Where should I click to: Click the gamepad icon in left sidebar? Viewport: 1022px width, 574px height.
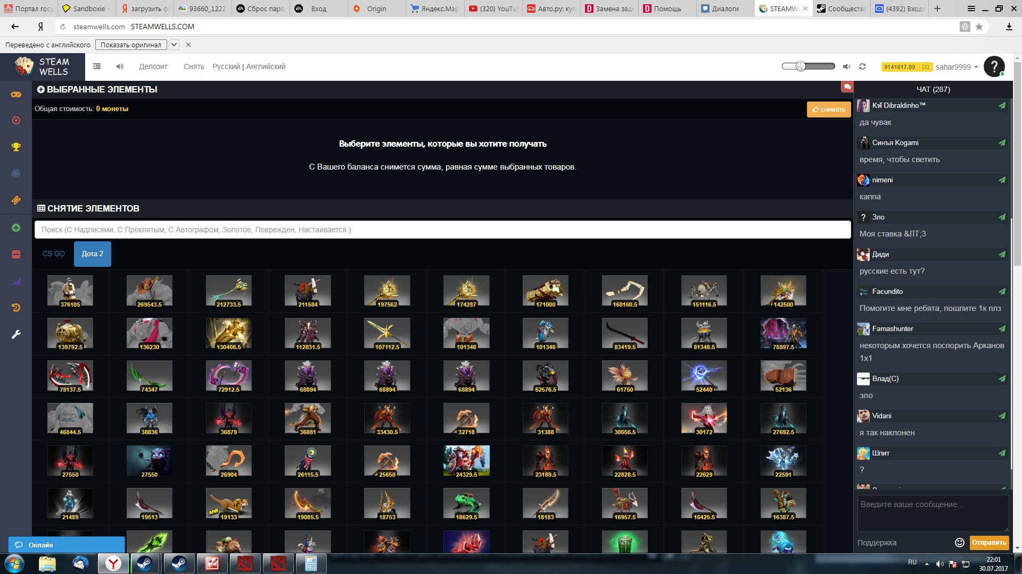click(x=16, y=95)
